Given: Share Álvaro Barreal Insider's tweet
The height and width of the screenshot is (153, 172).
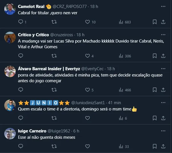Looking at the screenshot, I should (x=163, y=90).
